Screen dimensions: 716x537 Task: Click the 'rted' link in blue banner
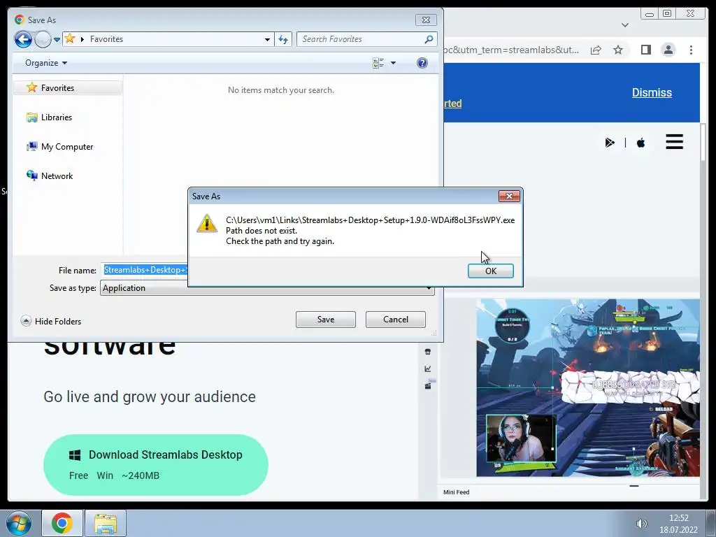[x=453, y=103]
